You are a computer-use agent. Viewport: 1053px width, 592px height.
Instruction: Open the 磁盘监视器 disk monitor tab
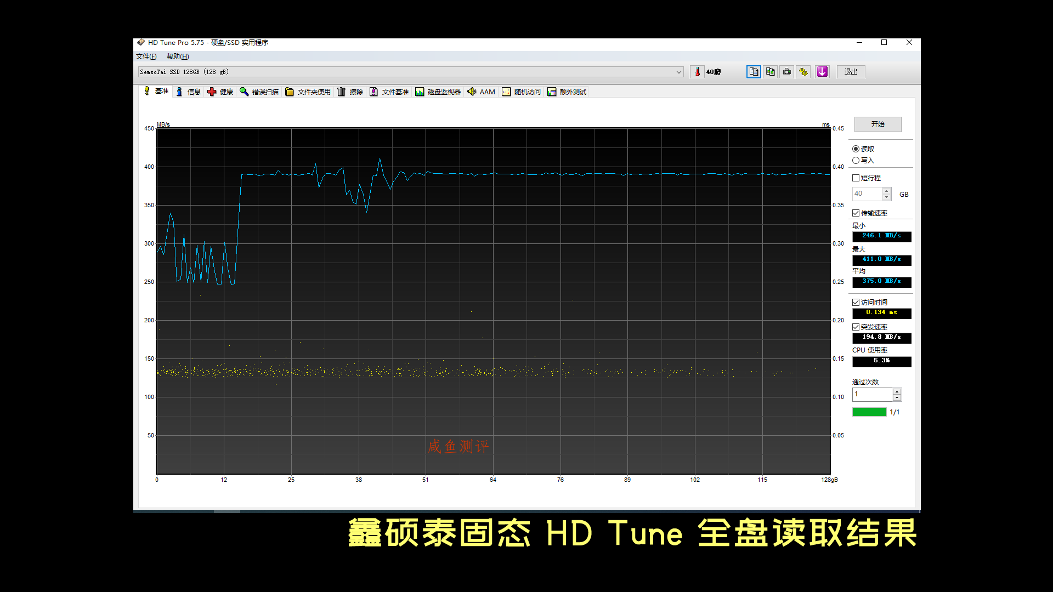pyautogui.click(x=438, y=92)
